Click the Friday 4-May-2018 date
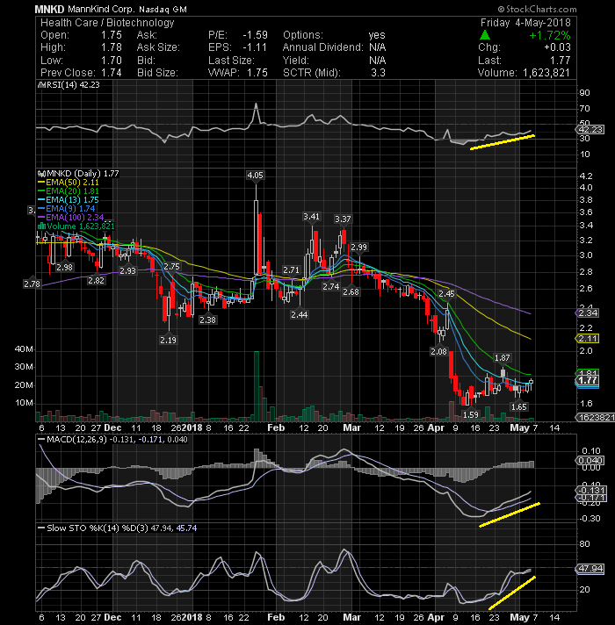 tap(525, 23)
